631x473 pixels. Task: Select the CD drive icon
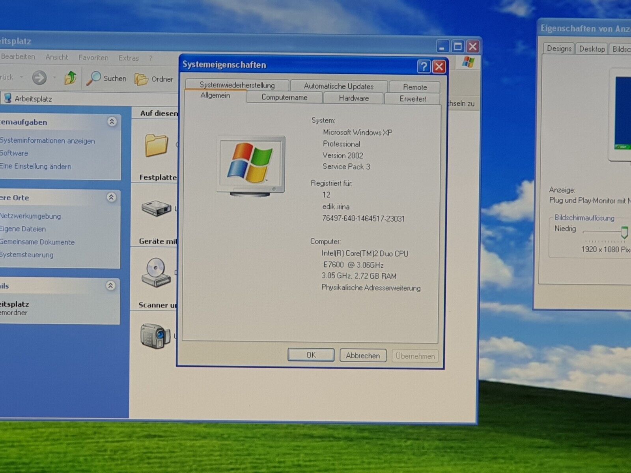[x=156, y=272]
